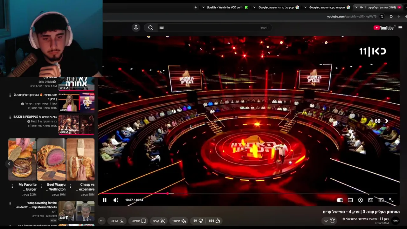This screenshot has height=229, width=407.
Task: Click the שיתוף share button
Action: tap(179, 221)
